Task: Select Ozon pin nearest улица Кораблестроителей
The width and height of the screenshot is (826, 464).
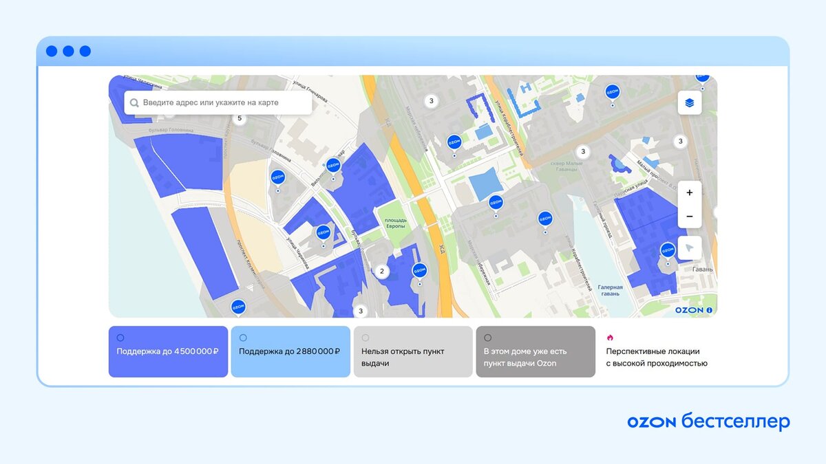Action: 545,219
